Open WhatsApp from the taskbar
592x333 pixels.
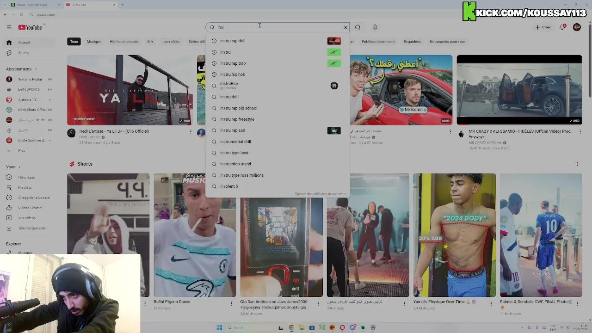pos(322,327)
